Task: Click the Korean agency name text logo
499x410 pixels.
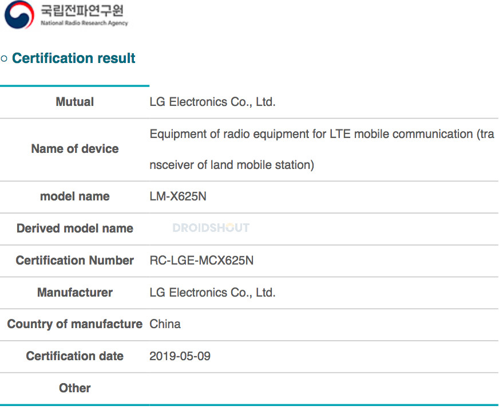Action: (x=82, y=10)
